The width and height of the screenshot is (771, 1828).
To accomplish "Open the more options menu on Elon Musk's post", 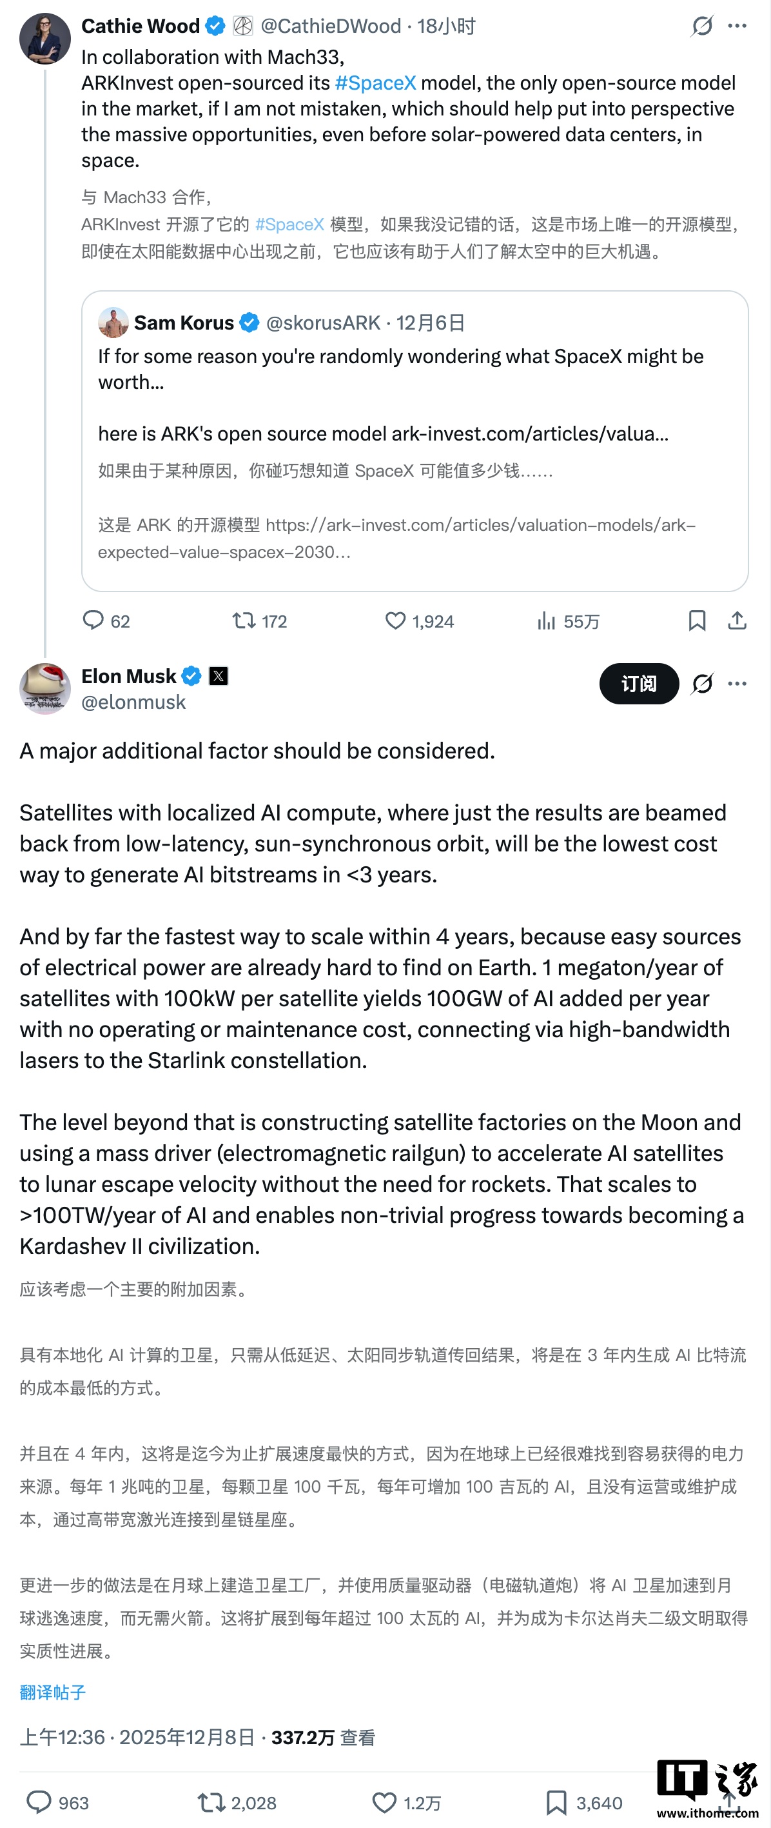I will (736, 683).
